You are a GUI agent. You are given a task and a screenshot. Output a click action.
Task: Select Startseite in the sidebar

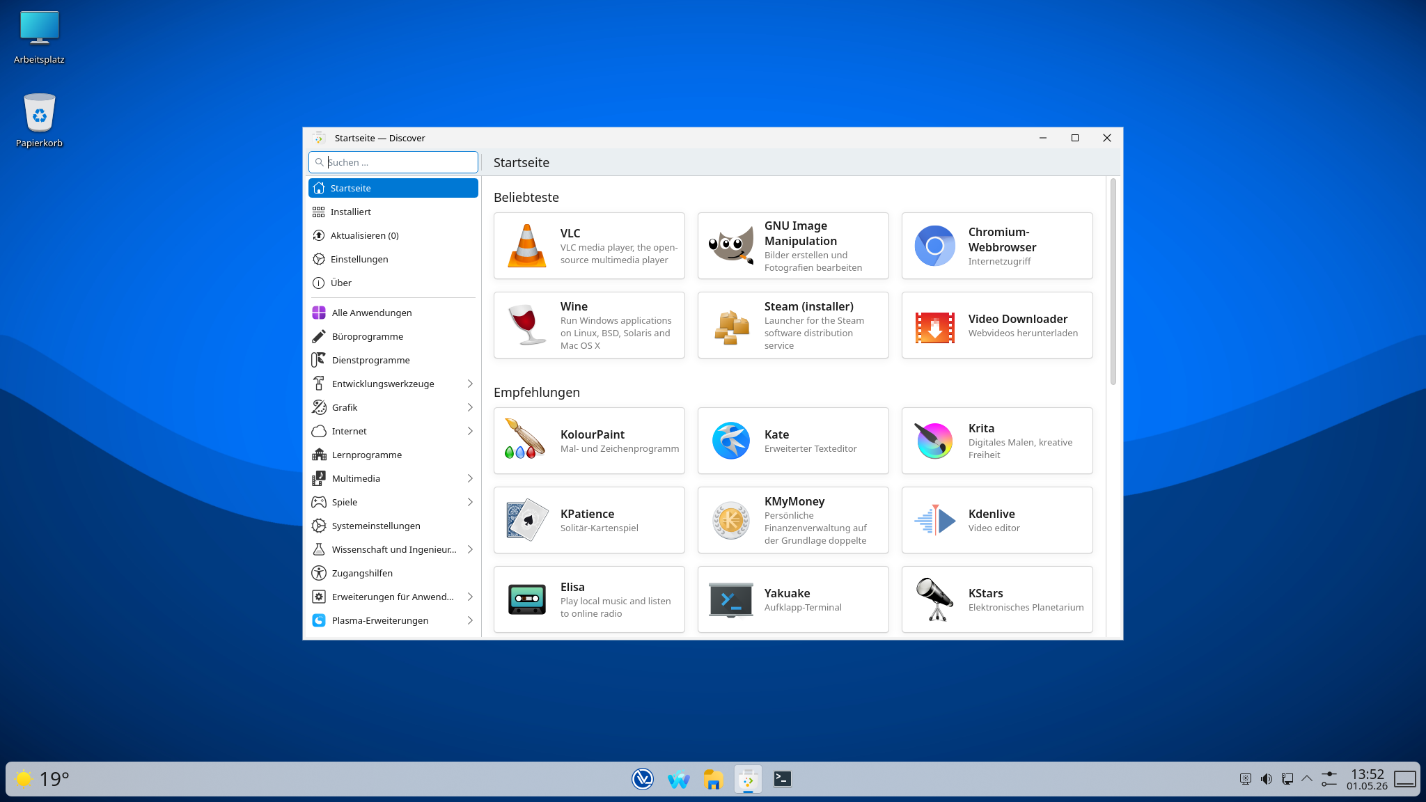[393, 188]
